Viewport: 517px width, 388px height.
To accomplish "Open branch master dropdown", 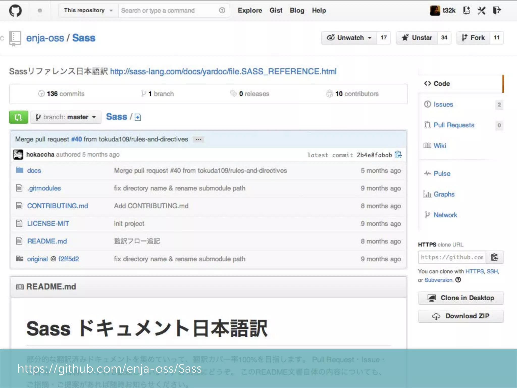I will click(x=66, y=117).
